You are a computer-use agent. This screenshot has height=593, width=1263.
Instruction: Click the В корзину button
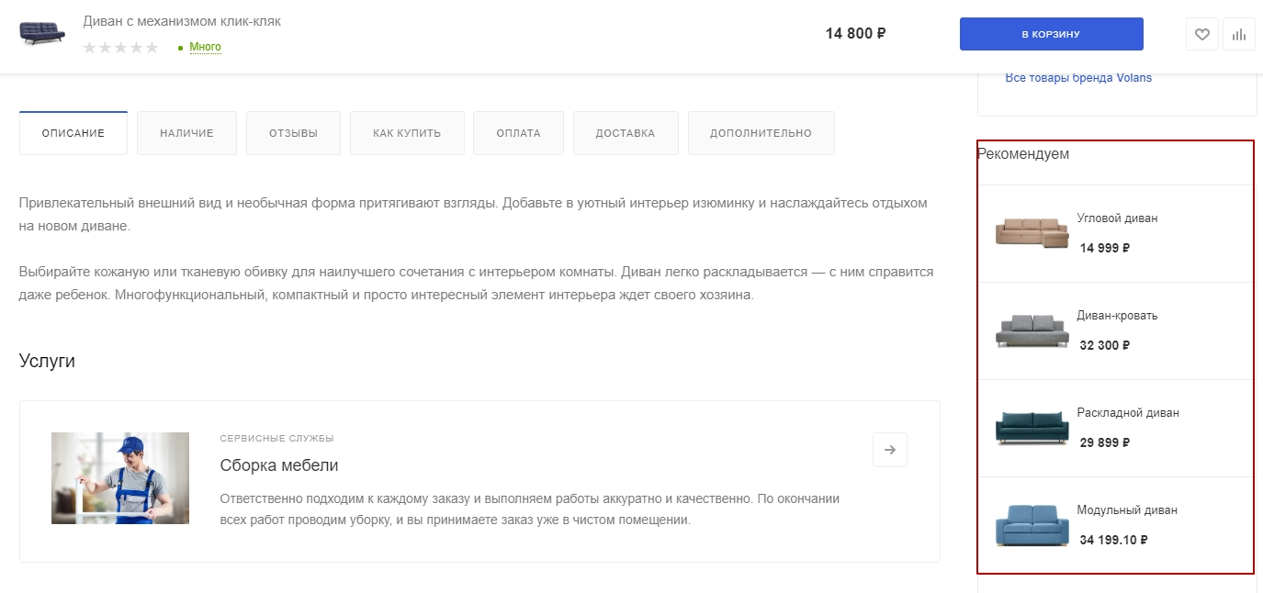1051,34
